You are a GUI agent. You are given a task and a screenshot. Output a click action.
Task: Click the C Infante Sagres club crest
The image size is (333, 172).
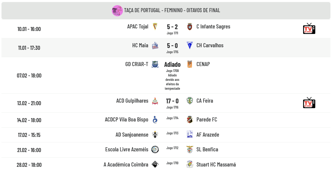(x=190, y=27)
